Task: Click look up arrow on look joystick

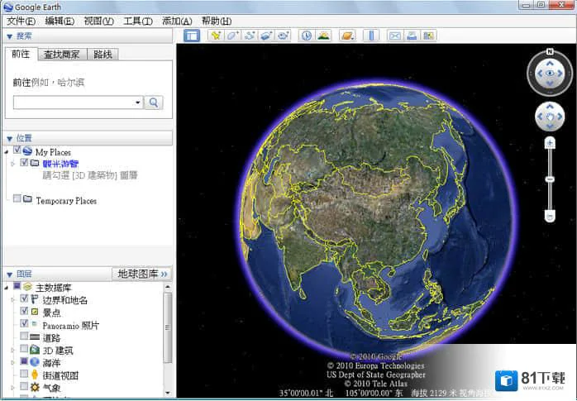Action: [550, 64]
